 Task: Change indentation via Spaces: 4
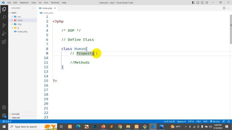coord(181,121)
